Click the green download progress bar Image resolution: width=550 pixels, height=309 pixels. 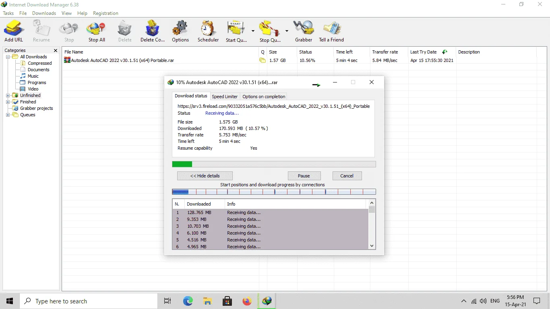point(274,164)
